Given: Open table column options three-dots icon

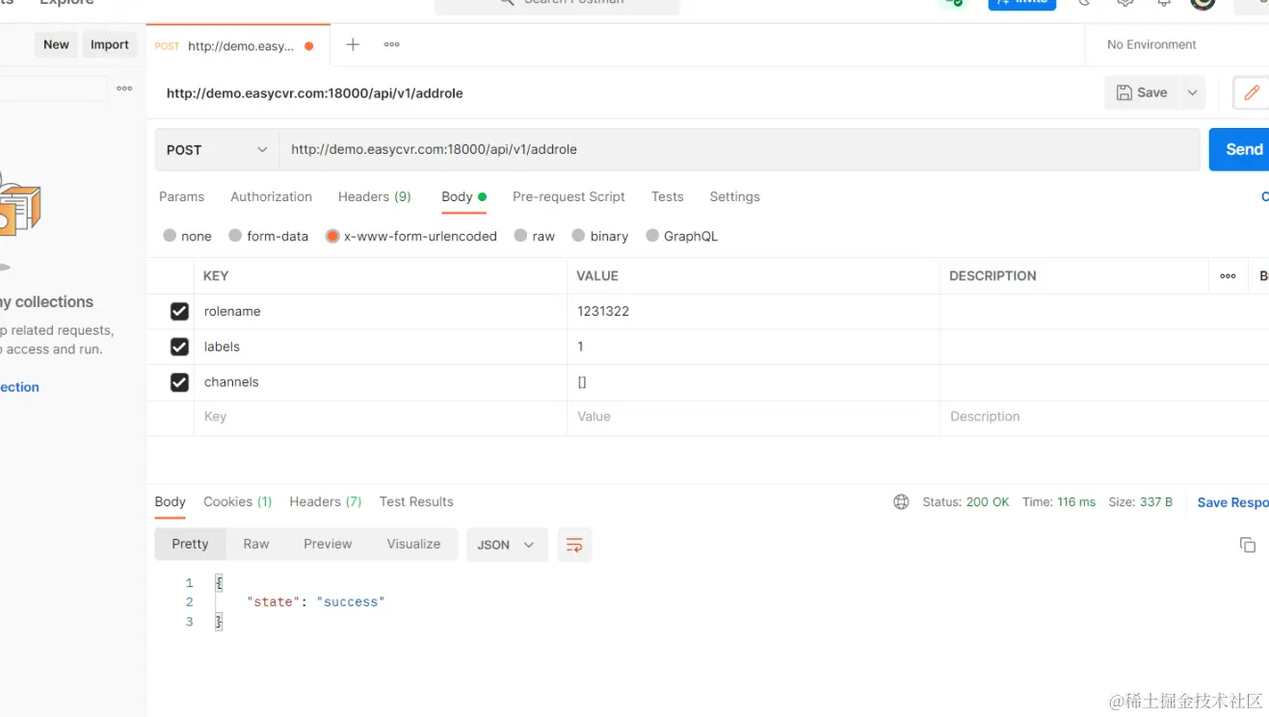Looking at the screenshot, I should [1228, 276].
